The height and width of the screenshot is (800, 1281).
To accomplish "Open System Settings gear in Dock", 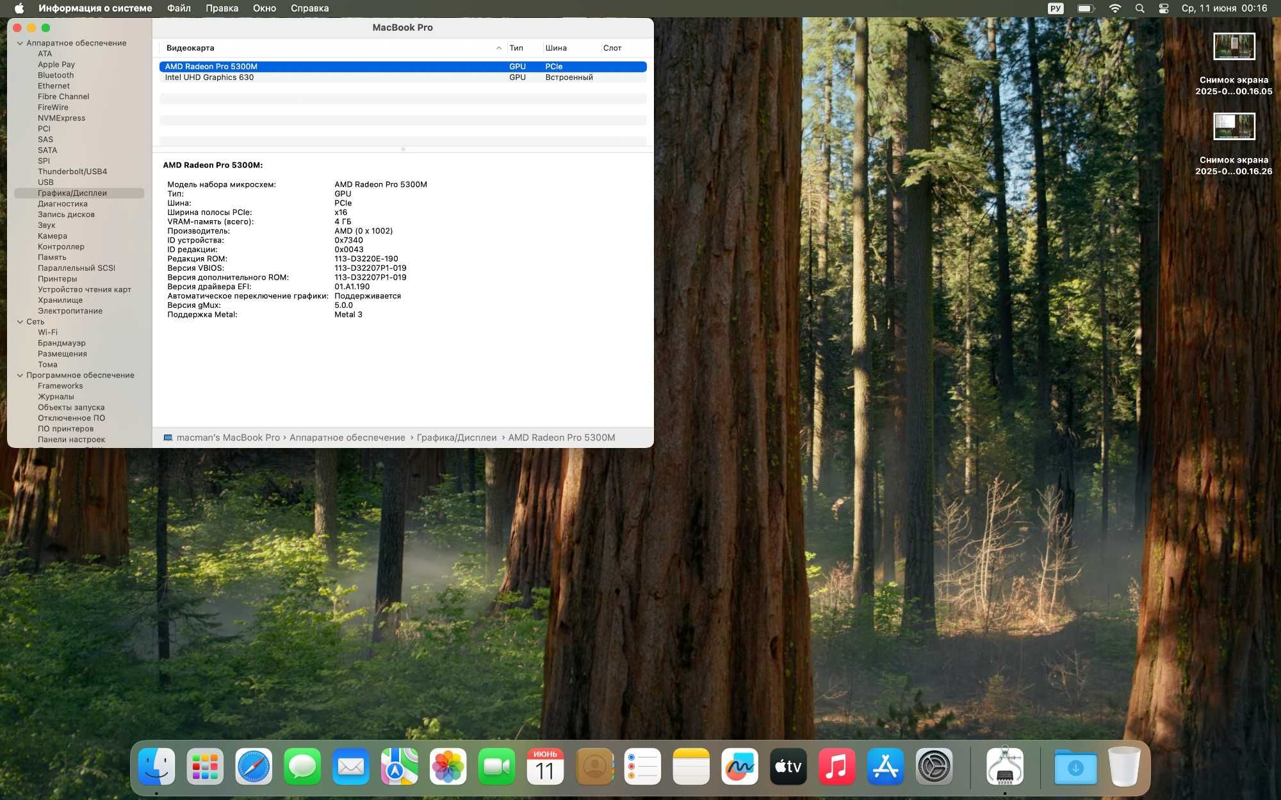I will pos(934,766).
